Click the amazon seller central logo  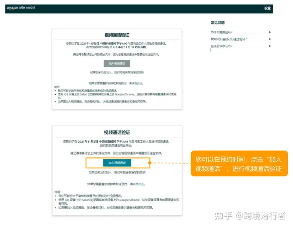[x=21, y=8]
